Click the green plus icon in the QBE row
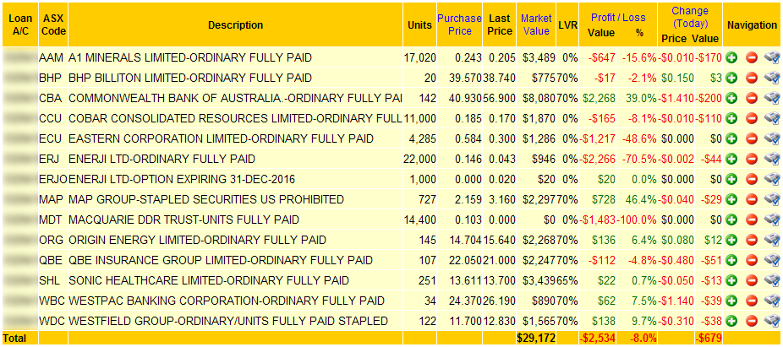The height and width of the screenshot is (347, 783). (731, 260)
